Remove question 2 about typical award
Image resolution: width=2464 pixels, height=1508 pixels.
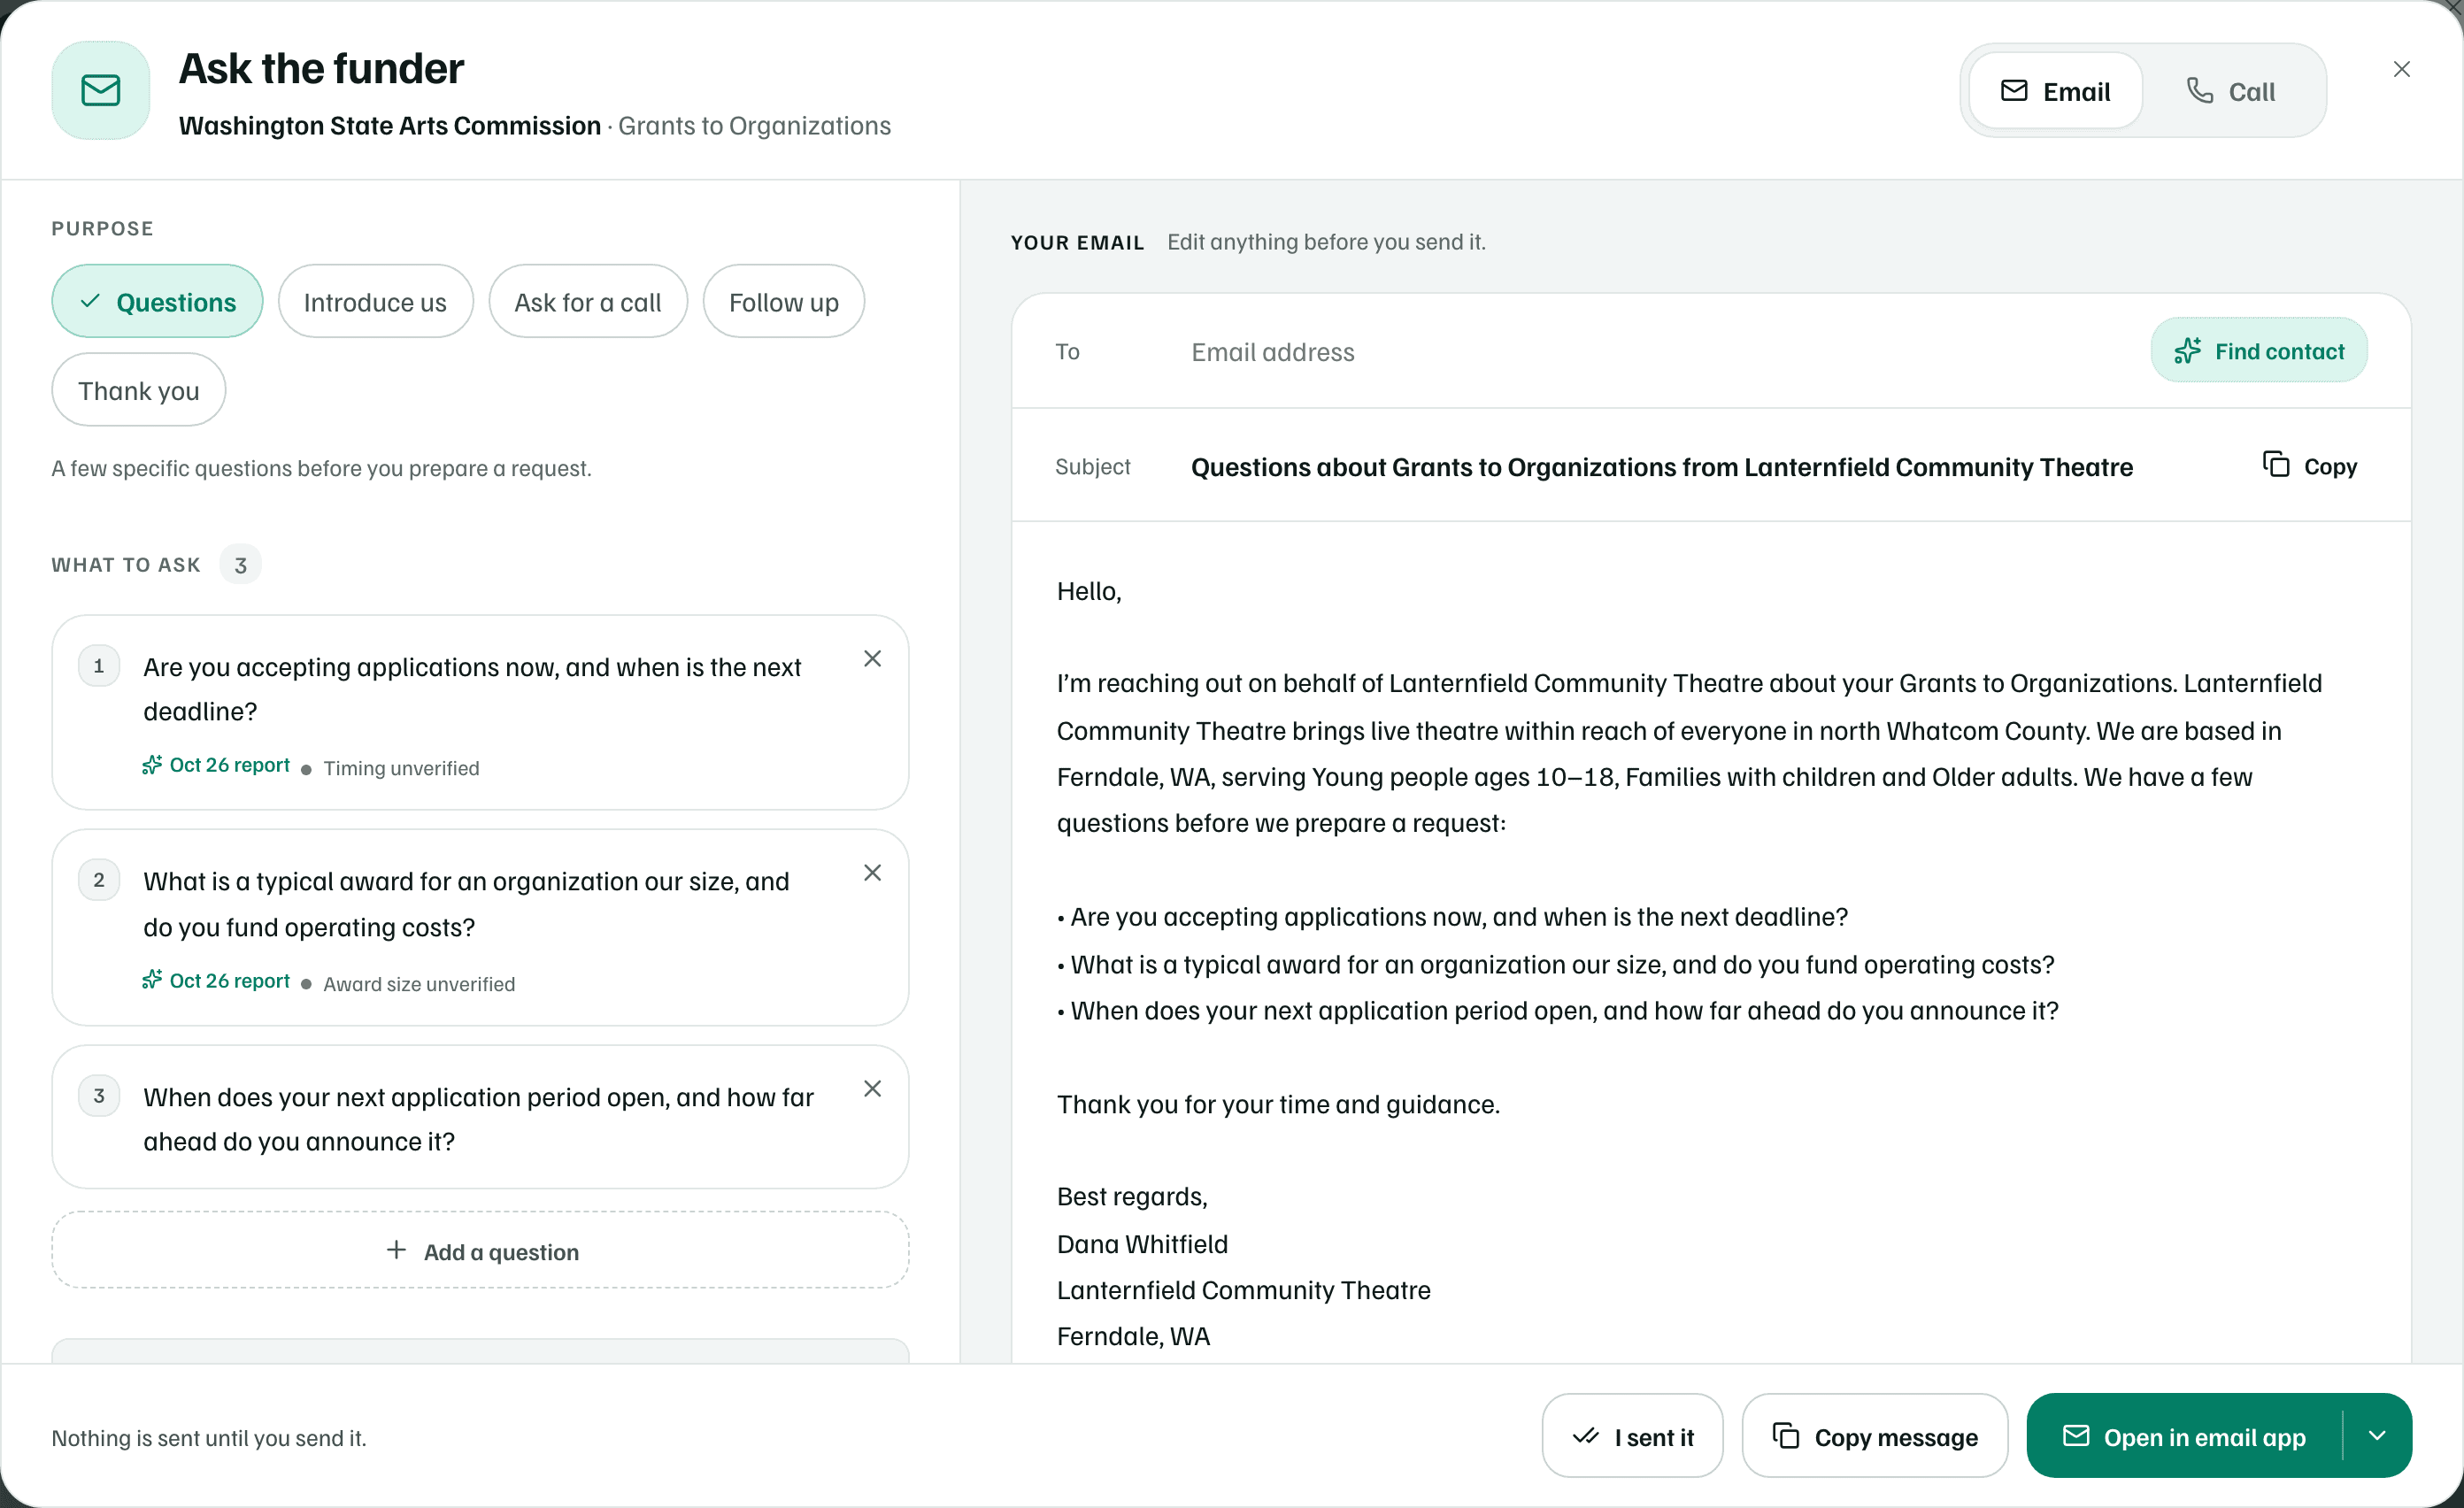872,873
